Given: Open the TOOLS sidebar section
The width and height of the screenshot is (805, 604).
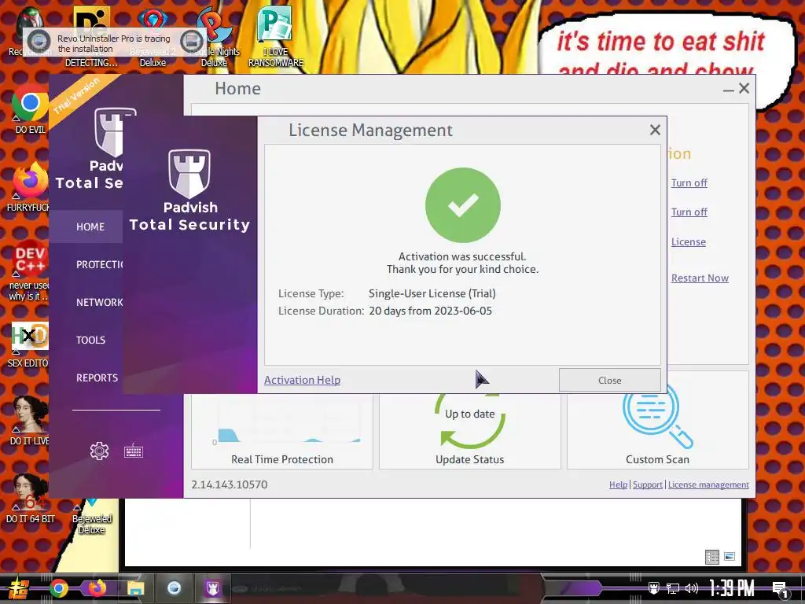Looking at the screenshot, I should tap(91, 340).
